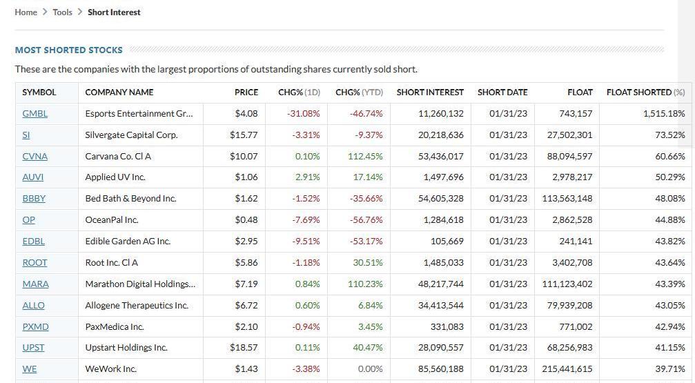
Task: Select the OP ticker symbol
Action: 28,220
